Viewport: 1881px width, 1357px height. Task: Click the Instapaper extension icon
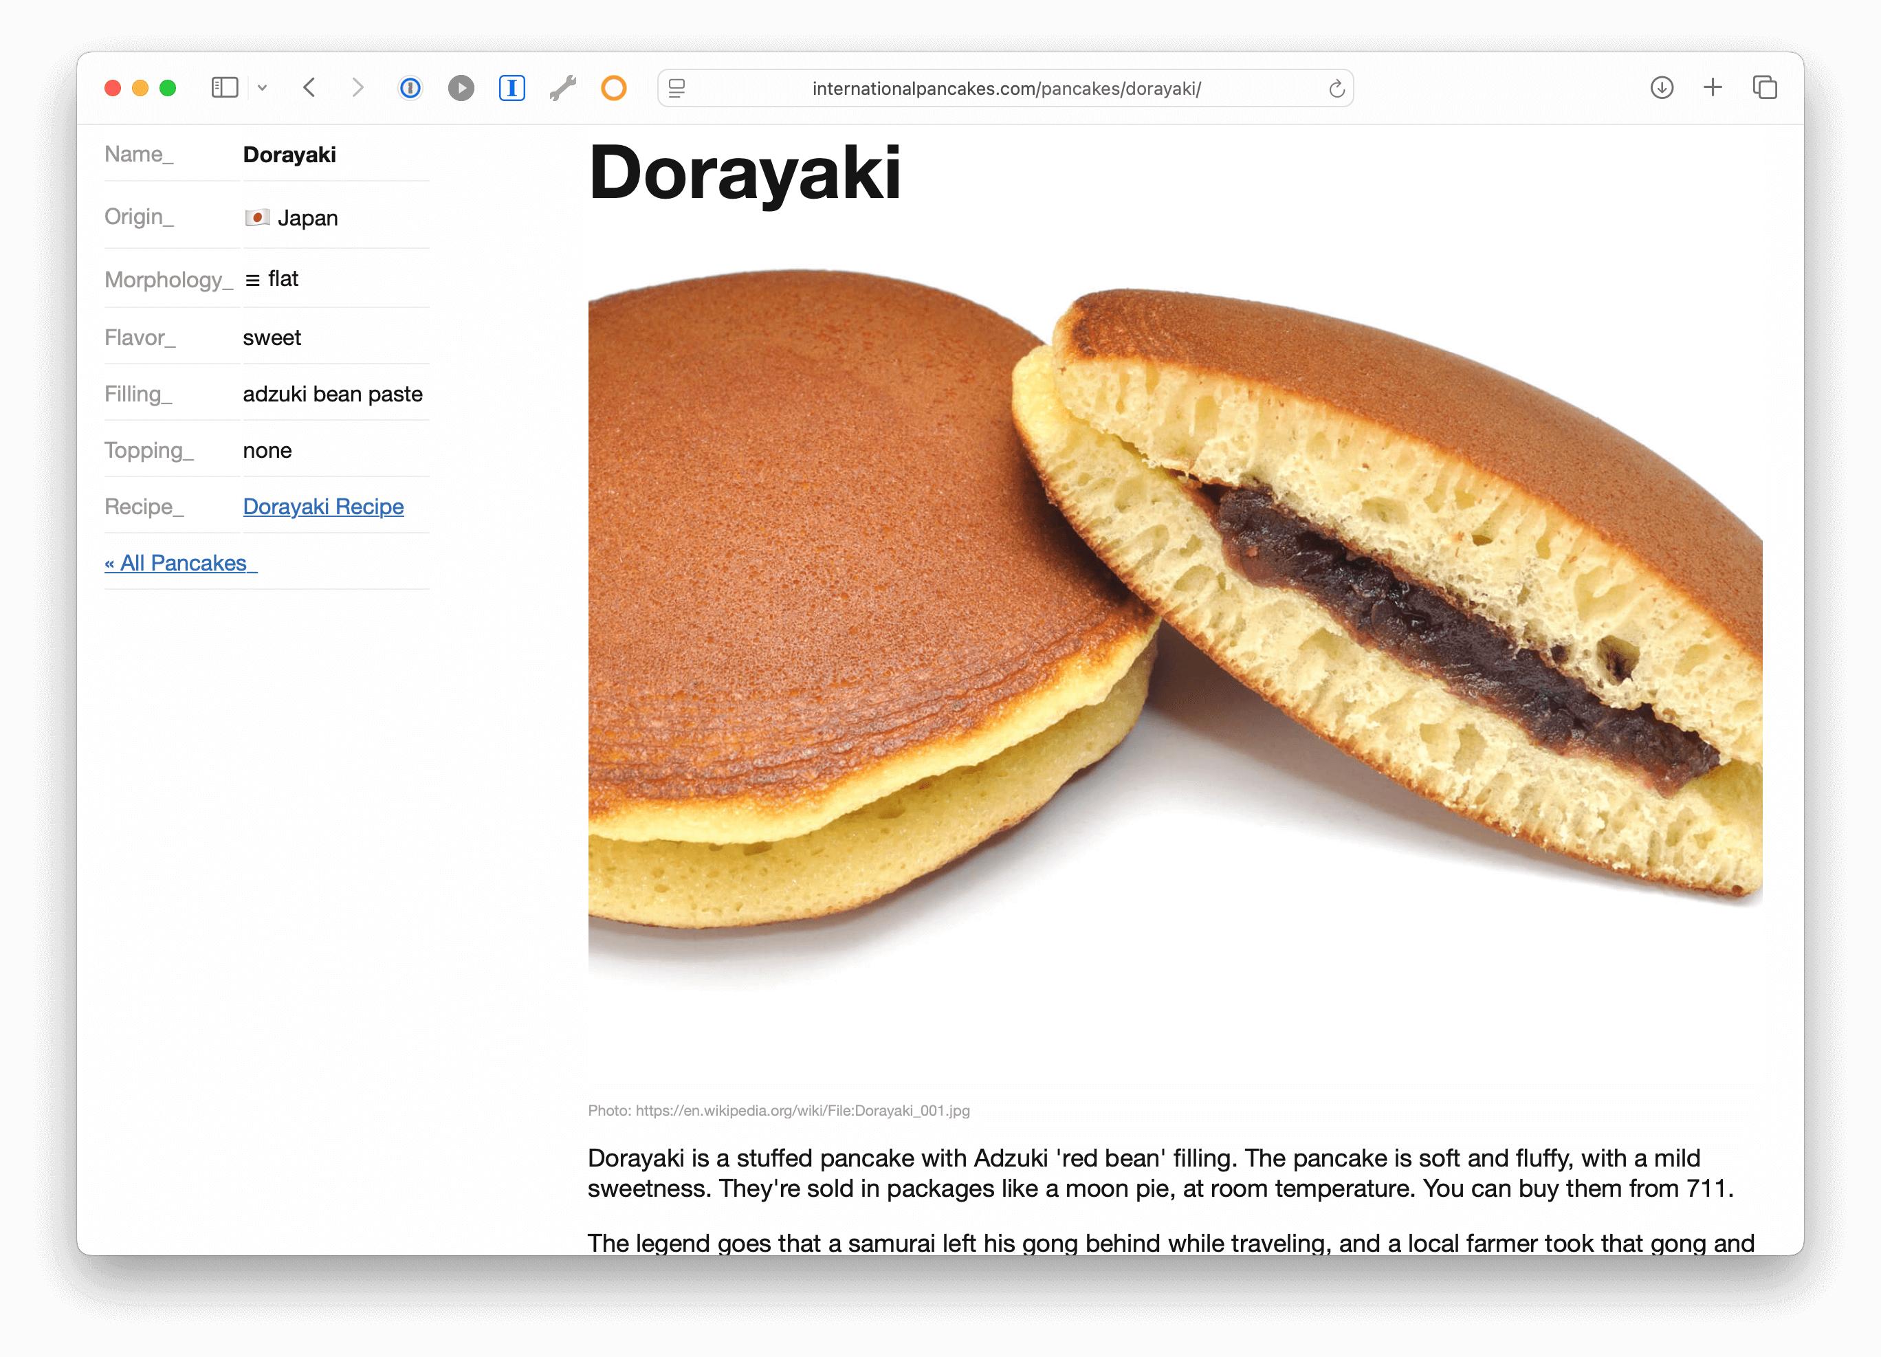point(511,87)
